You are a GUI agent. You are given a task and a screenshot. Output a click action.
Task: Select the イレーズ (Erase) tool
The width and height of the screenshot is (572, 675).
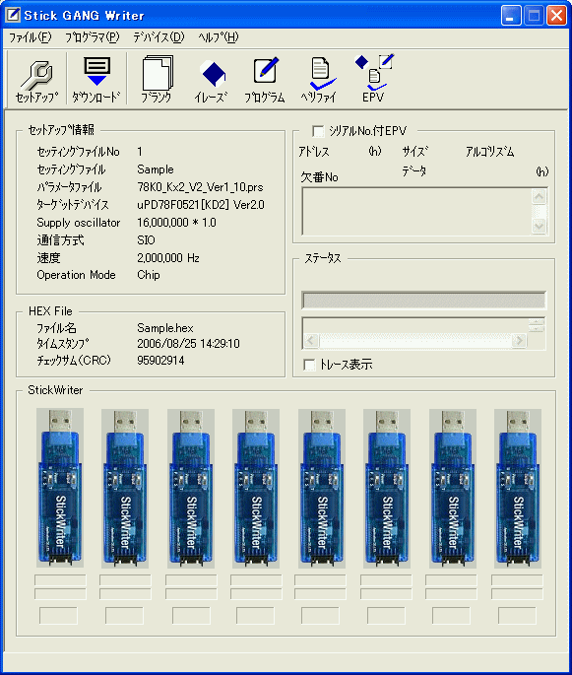pos(211,80)
